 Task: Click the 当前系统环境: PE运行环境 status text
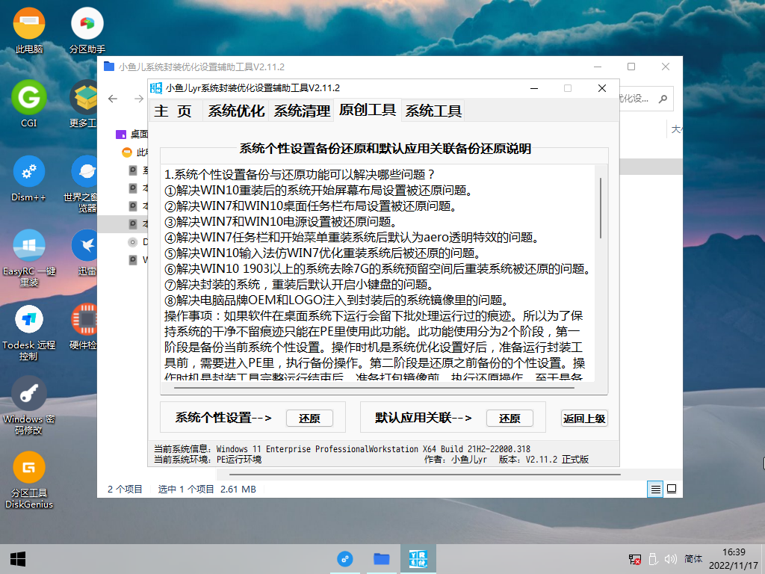[208, 460]
